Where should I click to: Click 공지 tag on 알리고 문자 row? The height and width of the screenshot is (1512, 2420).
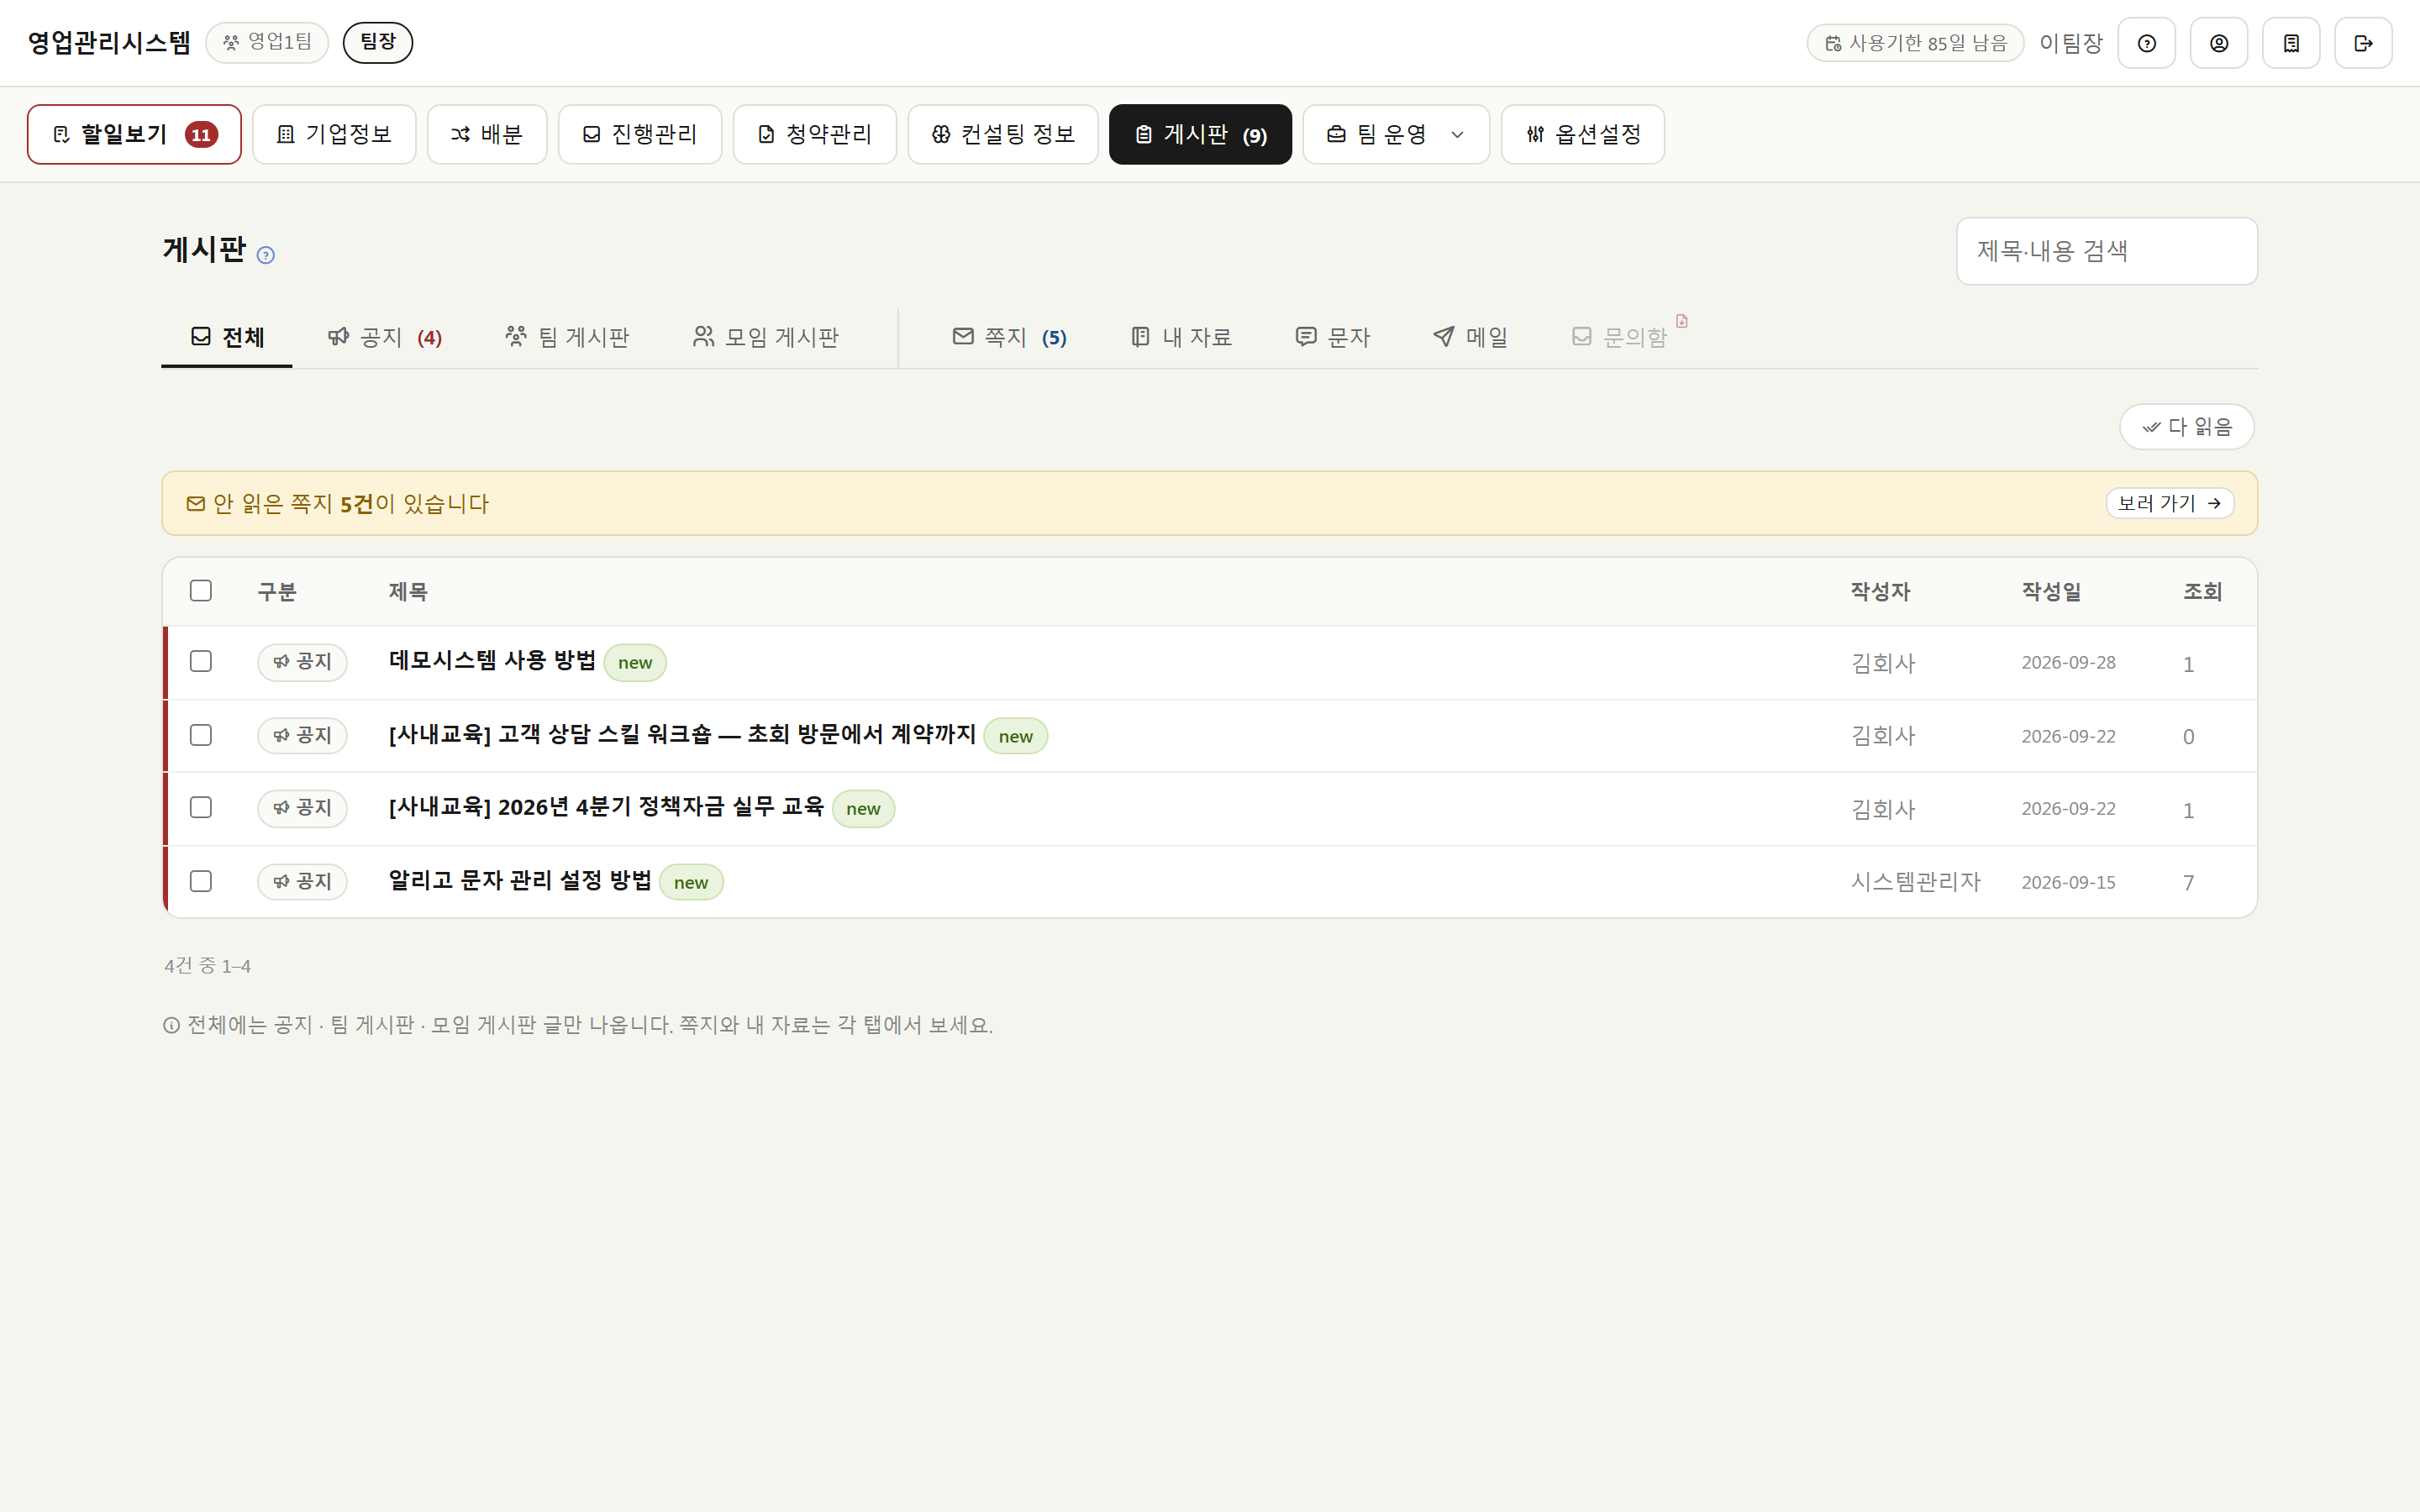click(302, 881)
